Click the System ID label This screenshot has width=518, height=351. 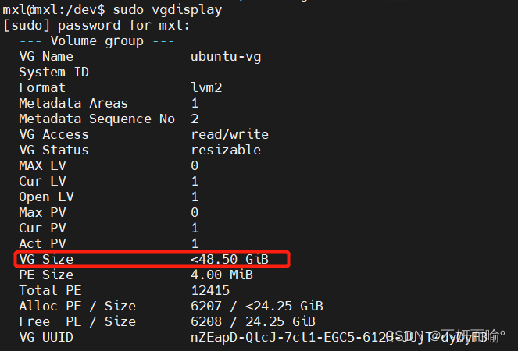coord(54,73)
